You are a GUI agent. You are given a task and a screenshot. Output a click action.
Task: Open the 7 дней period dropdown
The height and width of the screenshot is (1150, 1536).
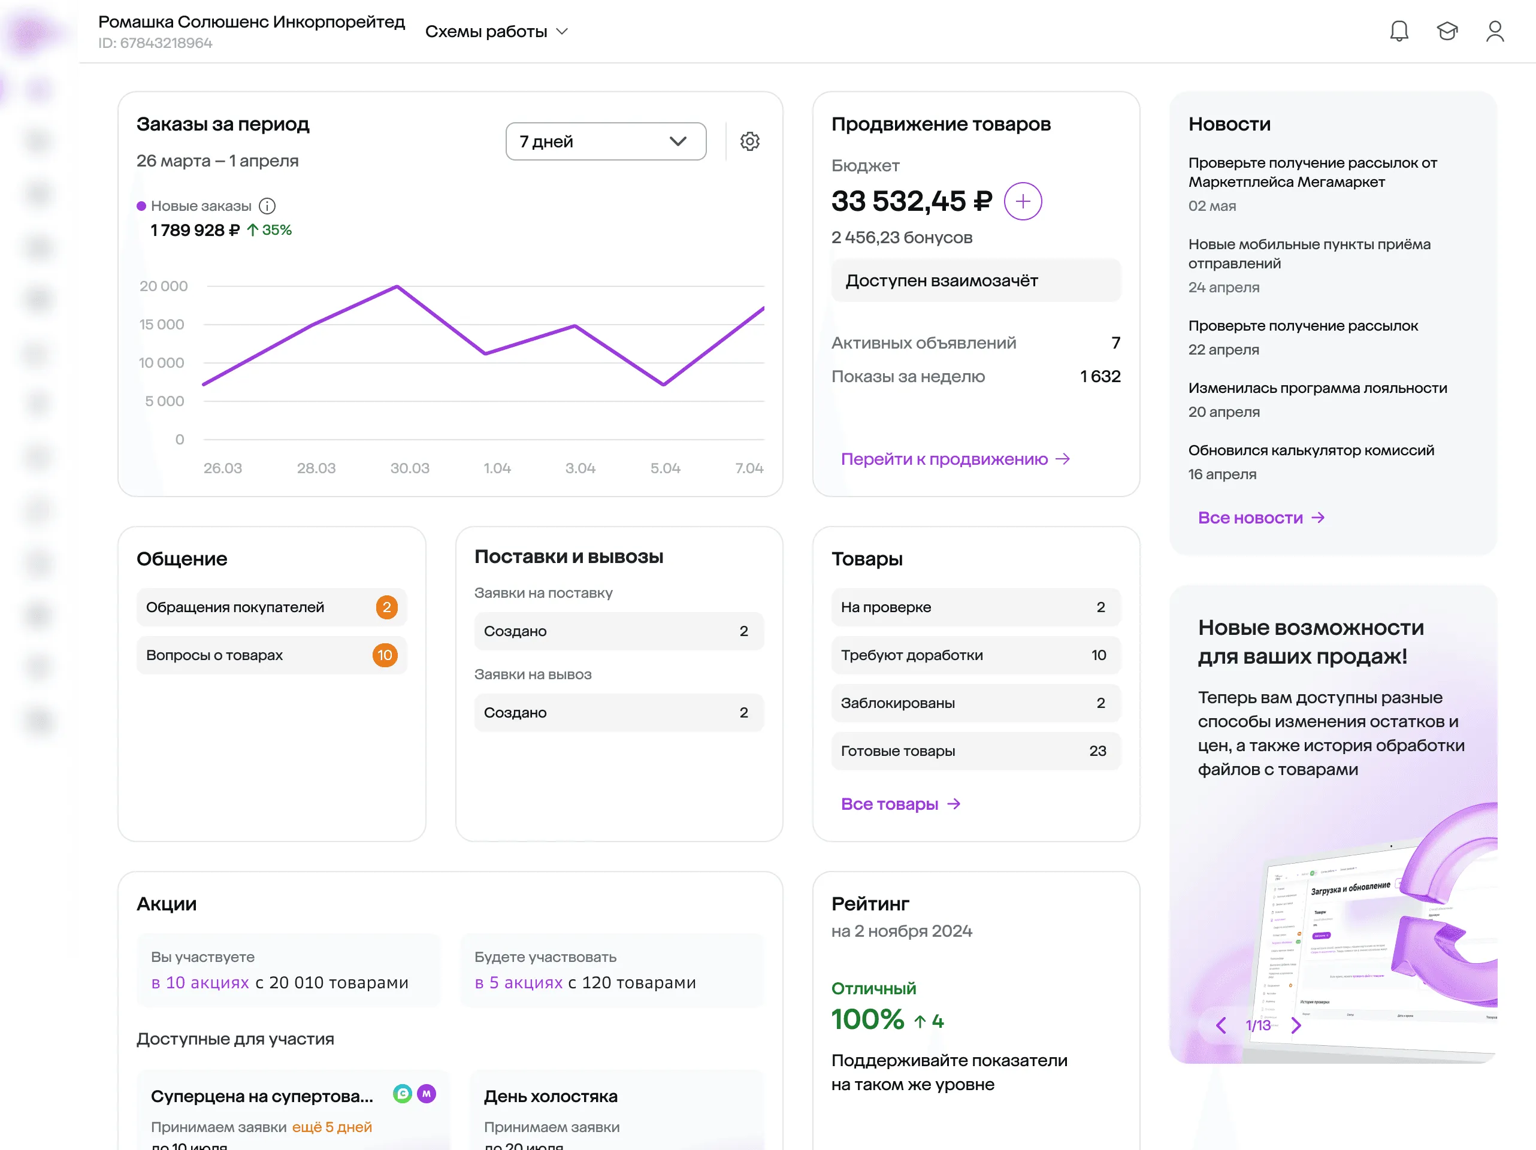(606, 142)
